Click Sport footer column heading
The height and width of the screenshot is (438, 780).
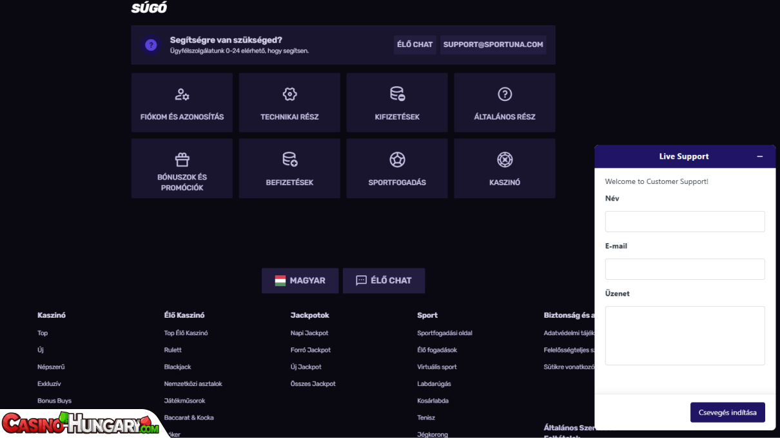click(x=427, y=315)
